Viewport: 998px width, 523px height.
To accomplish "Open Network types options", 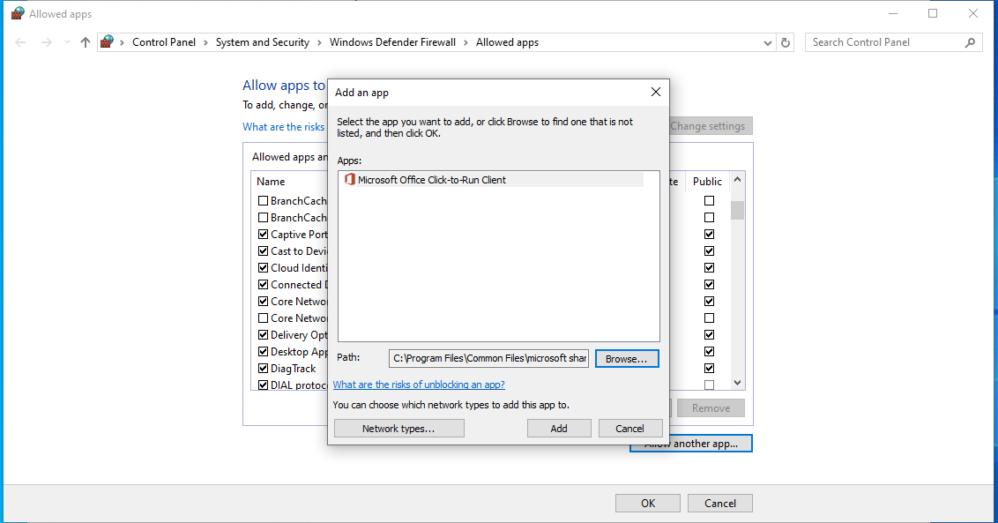I will tap(399, 428).
